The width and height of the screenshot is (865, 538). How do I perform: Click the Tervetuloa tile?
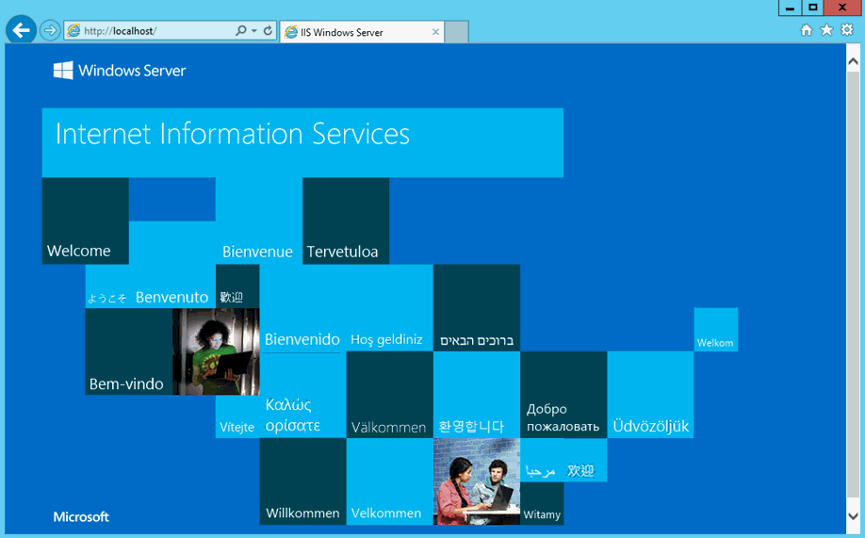[x=346, y=220]
